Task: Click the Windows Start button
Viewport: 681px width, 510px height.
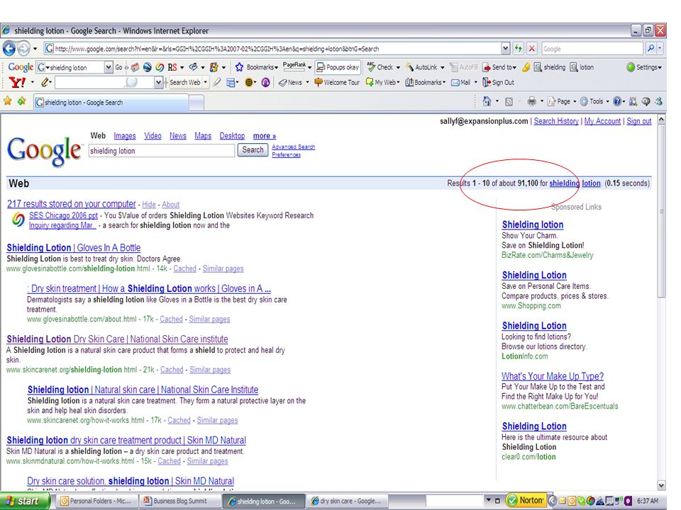Action: 25,501
